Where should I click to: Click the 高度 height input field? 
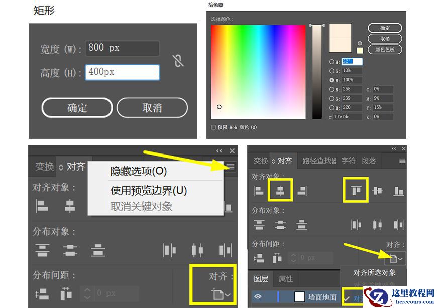pos(122,72)
